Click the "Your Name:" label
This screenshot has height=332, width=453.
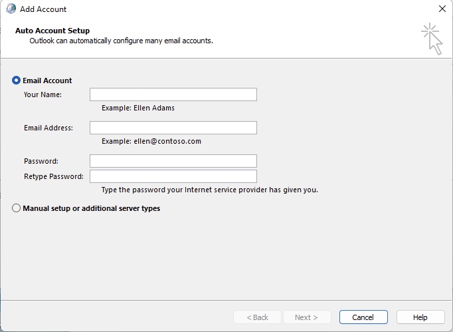click(x=43, y=94)
